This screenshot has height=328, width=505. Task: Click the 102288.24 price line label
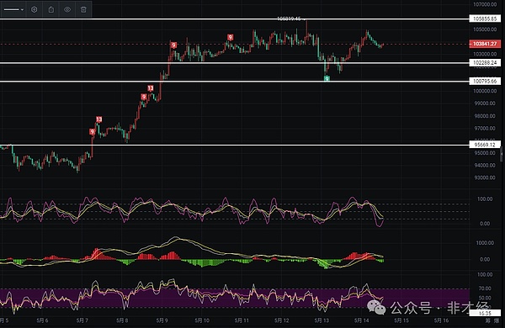tap(485, 63)
